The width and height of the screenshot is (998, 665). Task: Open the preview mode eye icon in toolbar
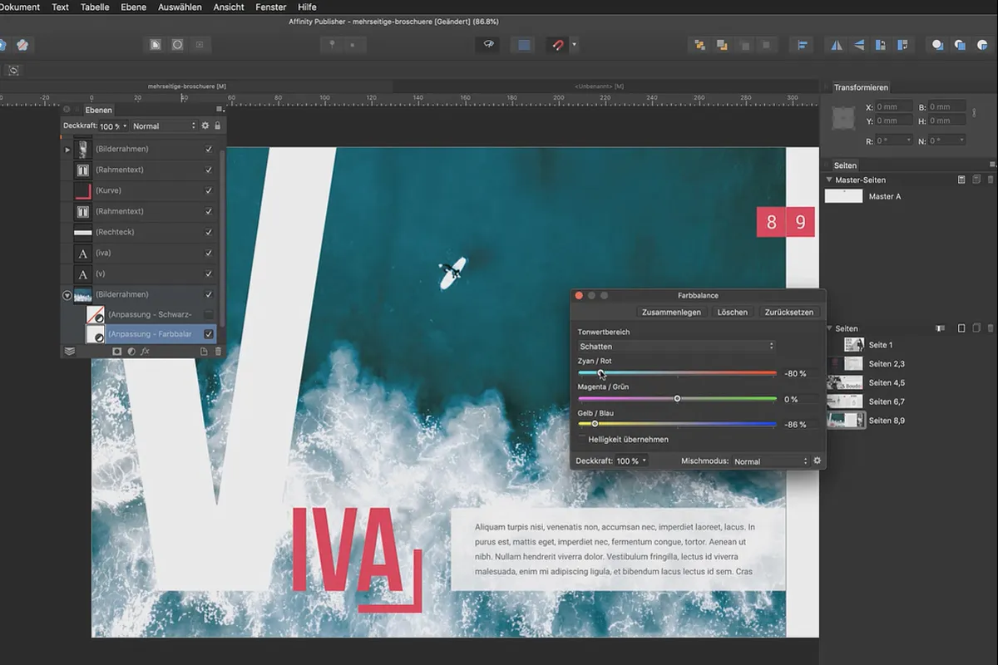click(x=488, y=45)
